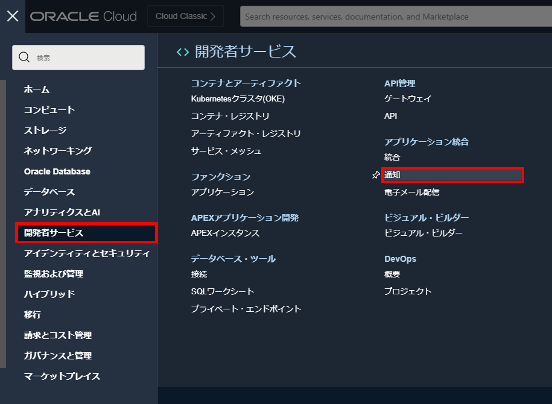
Task: Open 請求とコスト管理 category
Action: pyautogui.click(x=58, y=335)
